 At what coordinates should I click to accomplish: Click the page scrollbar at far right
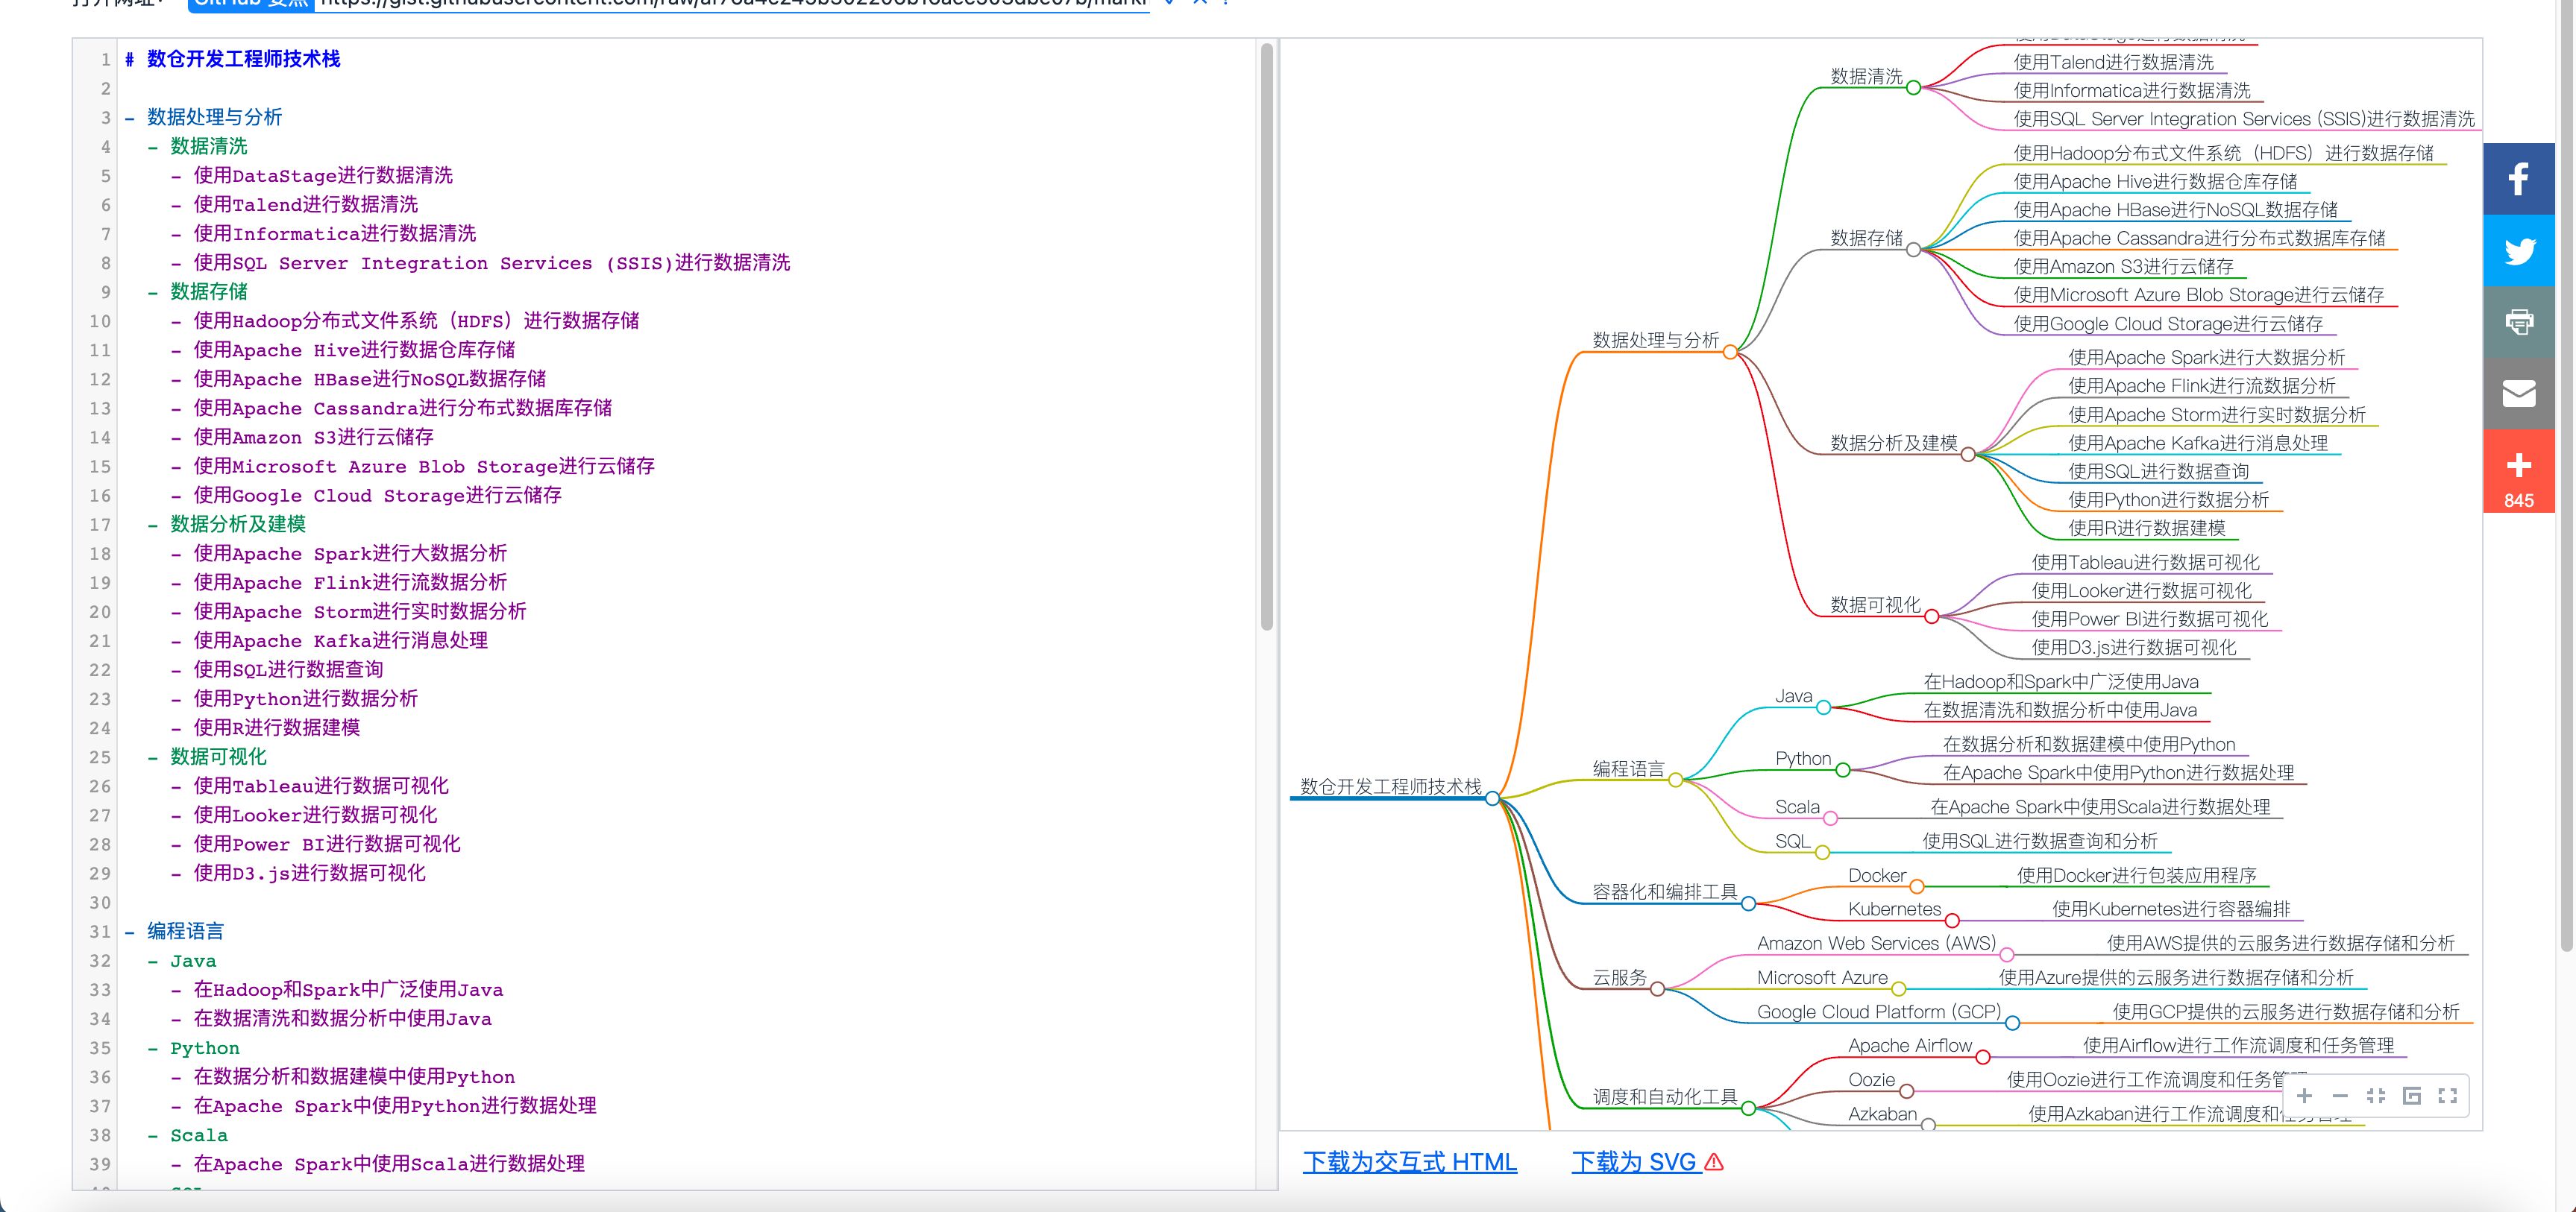(x=2567, y=475)
